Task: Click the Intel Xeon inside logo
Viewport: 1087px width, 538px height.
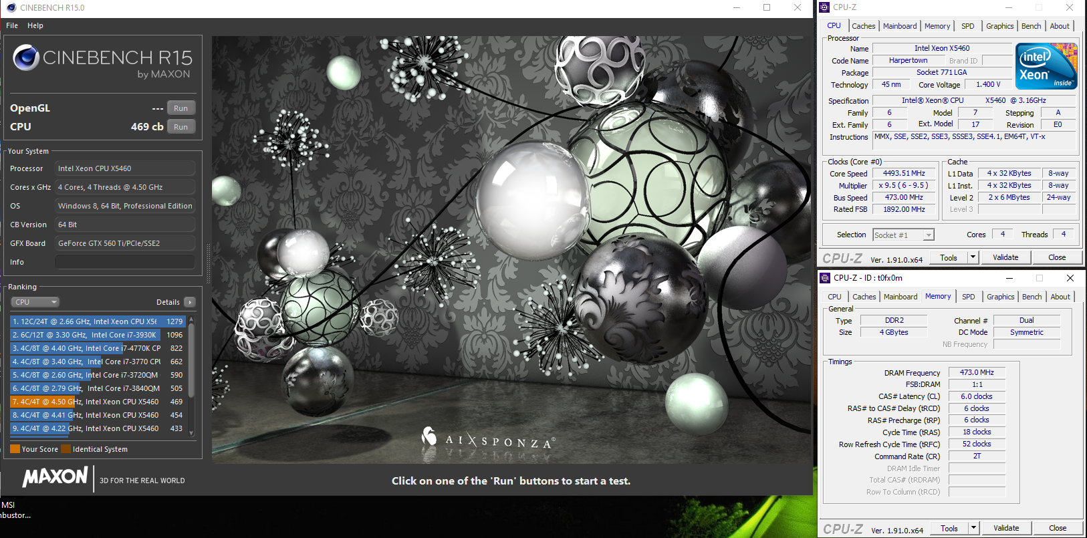Action: 1046,66
